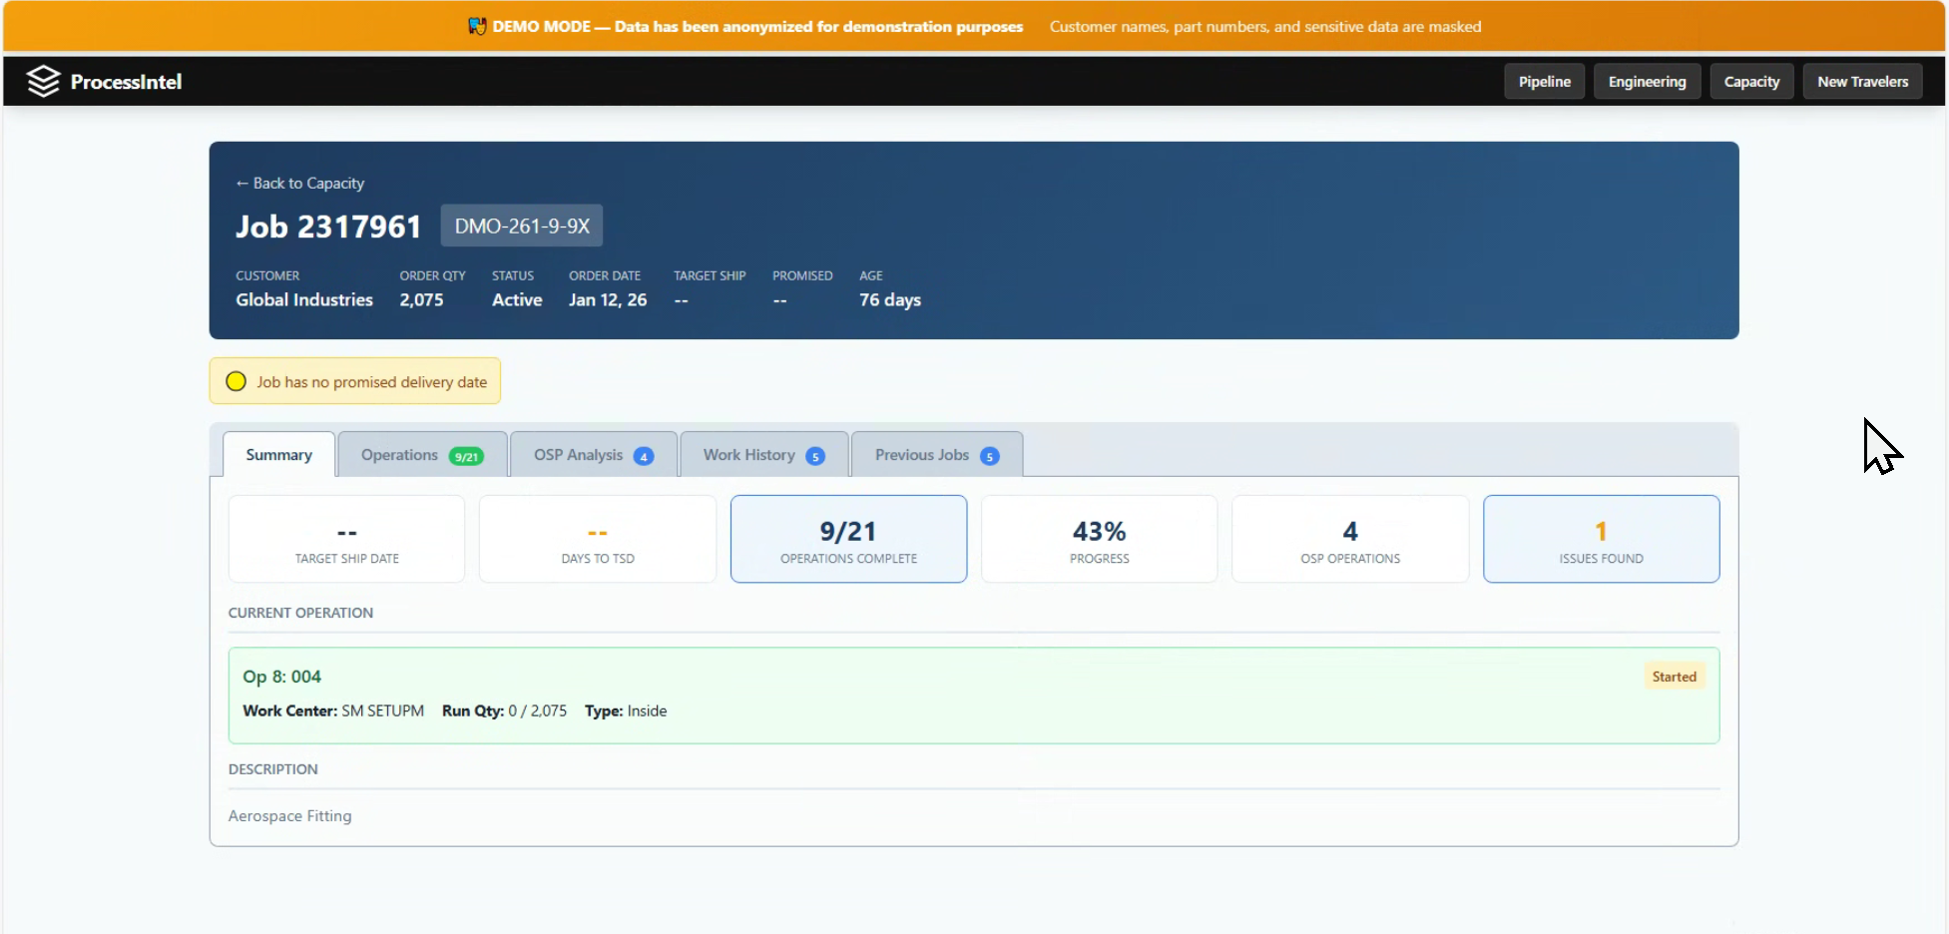Click the DMO-261-9-9X part number tag
The height and width of the screenshot is (934, 1949).
click(x=522, y=226)
